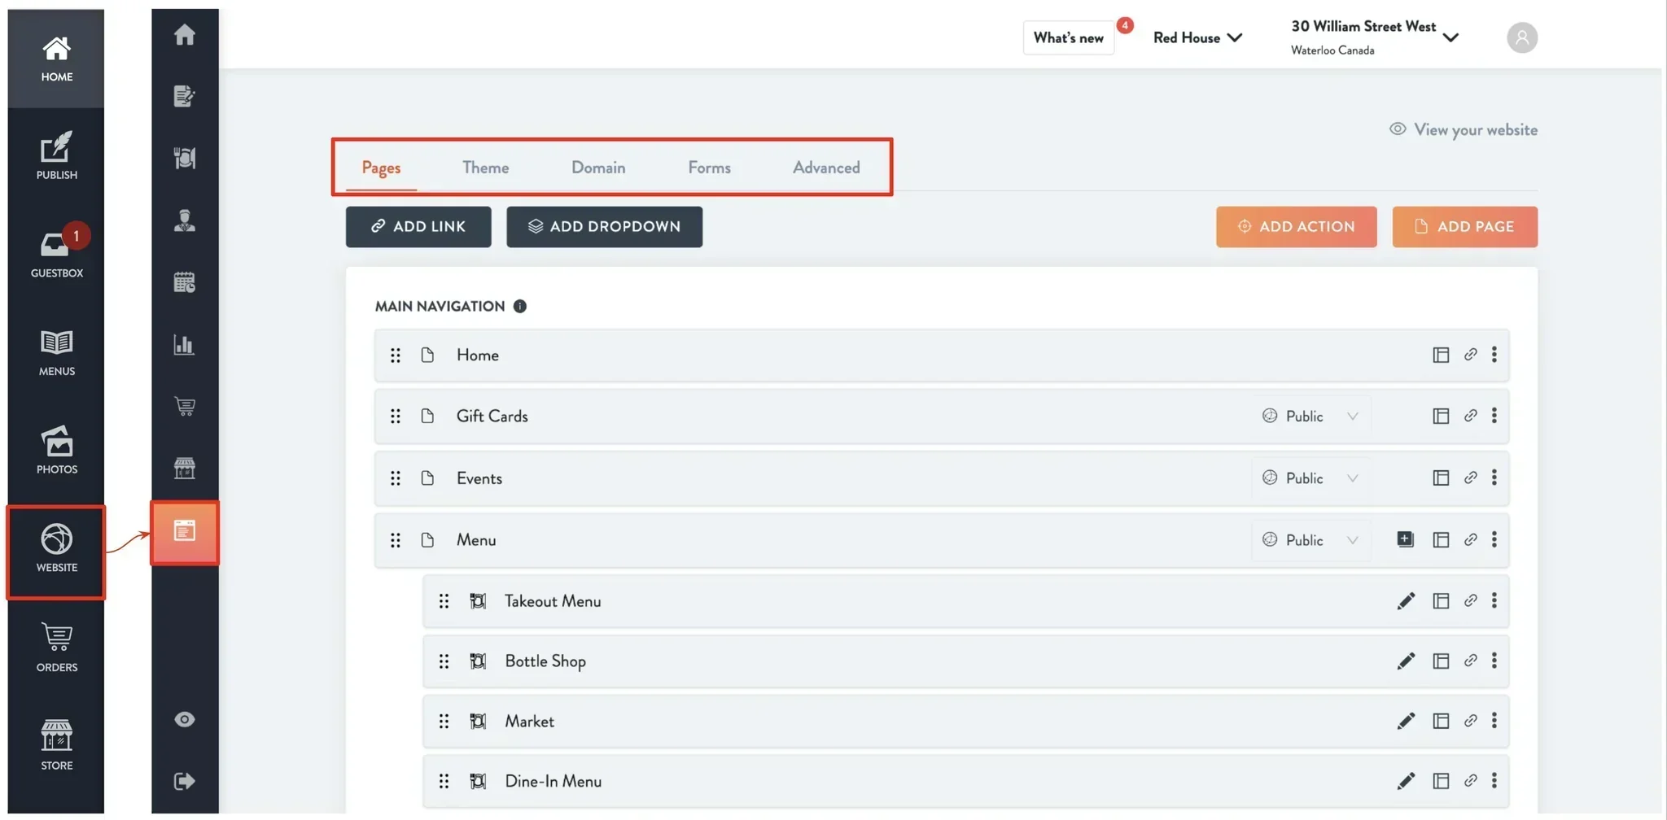
Task: Open the Red House restaurant dropdown
Action: coord(1197,37)
